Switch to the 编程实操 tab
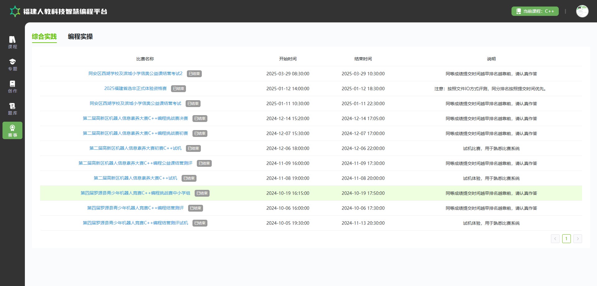Image resolution: width=597 pixels, height=286 pixels. point(80,37)
